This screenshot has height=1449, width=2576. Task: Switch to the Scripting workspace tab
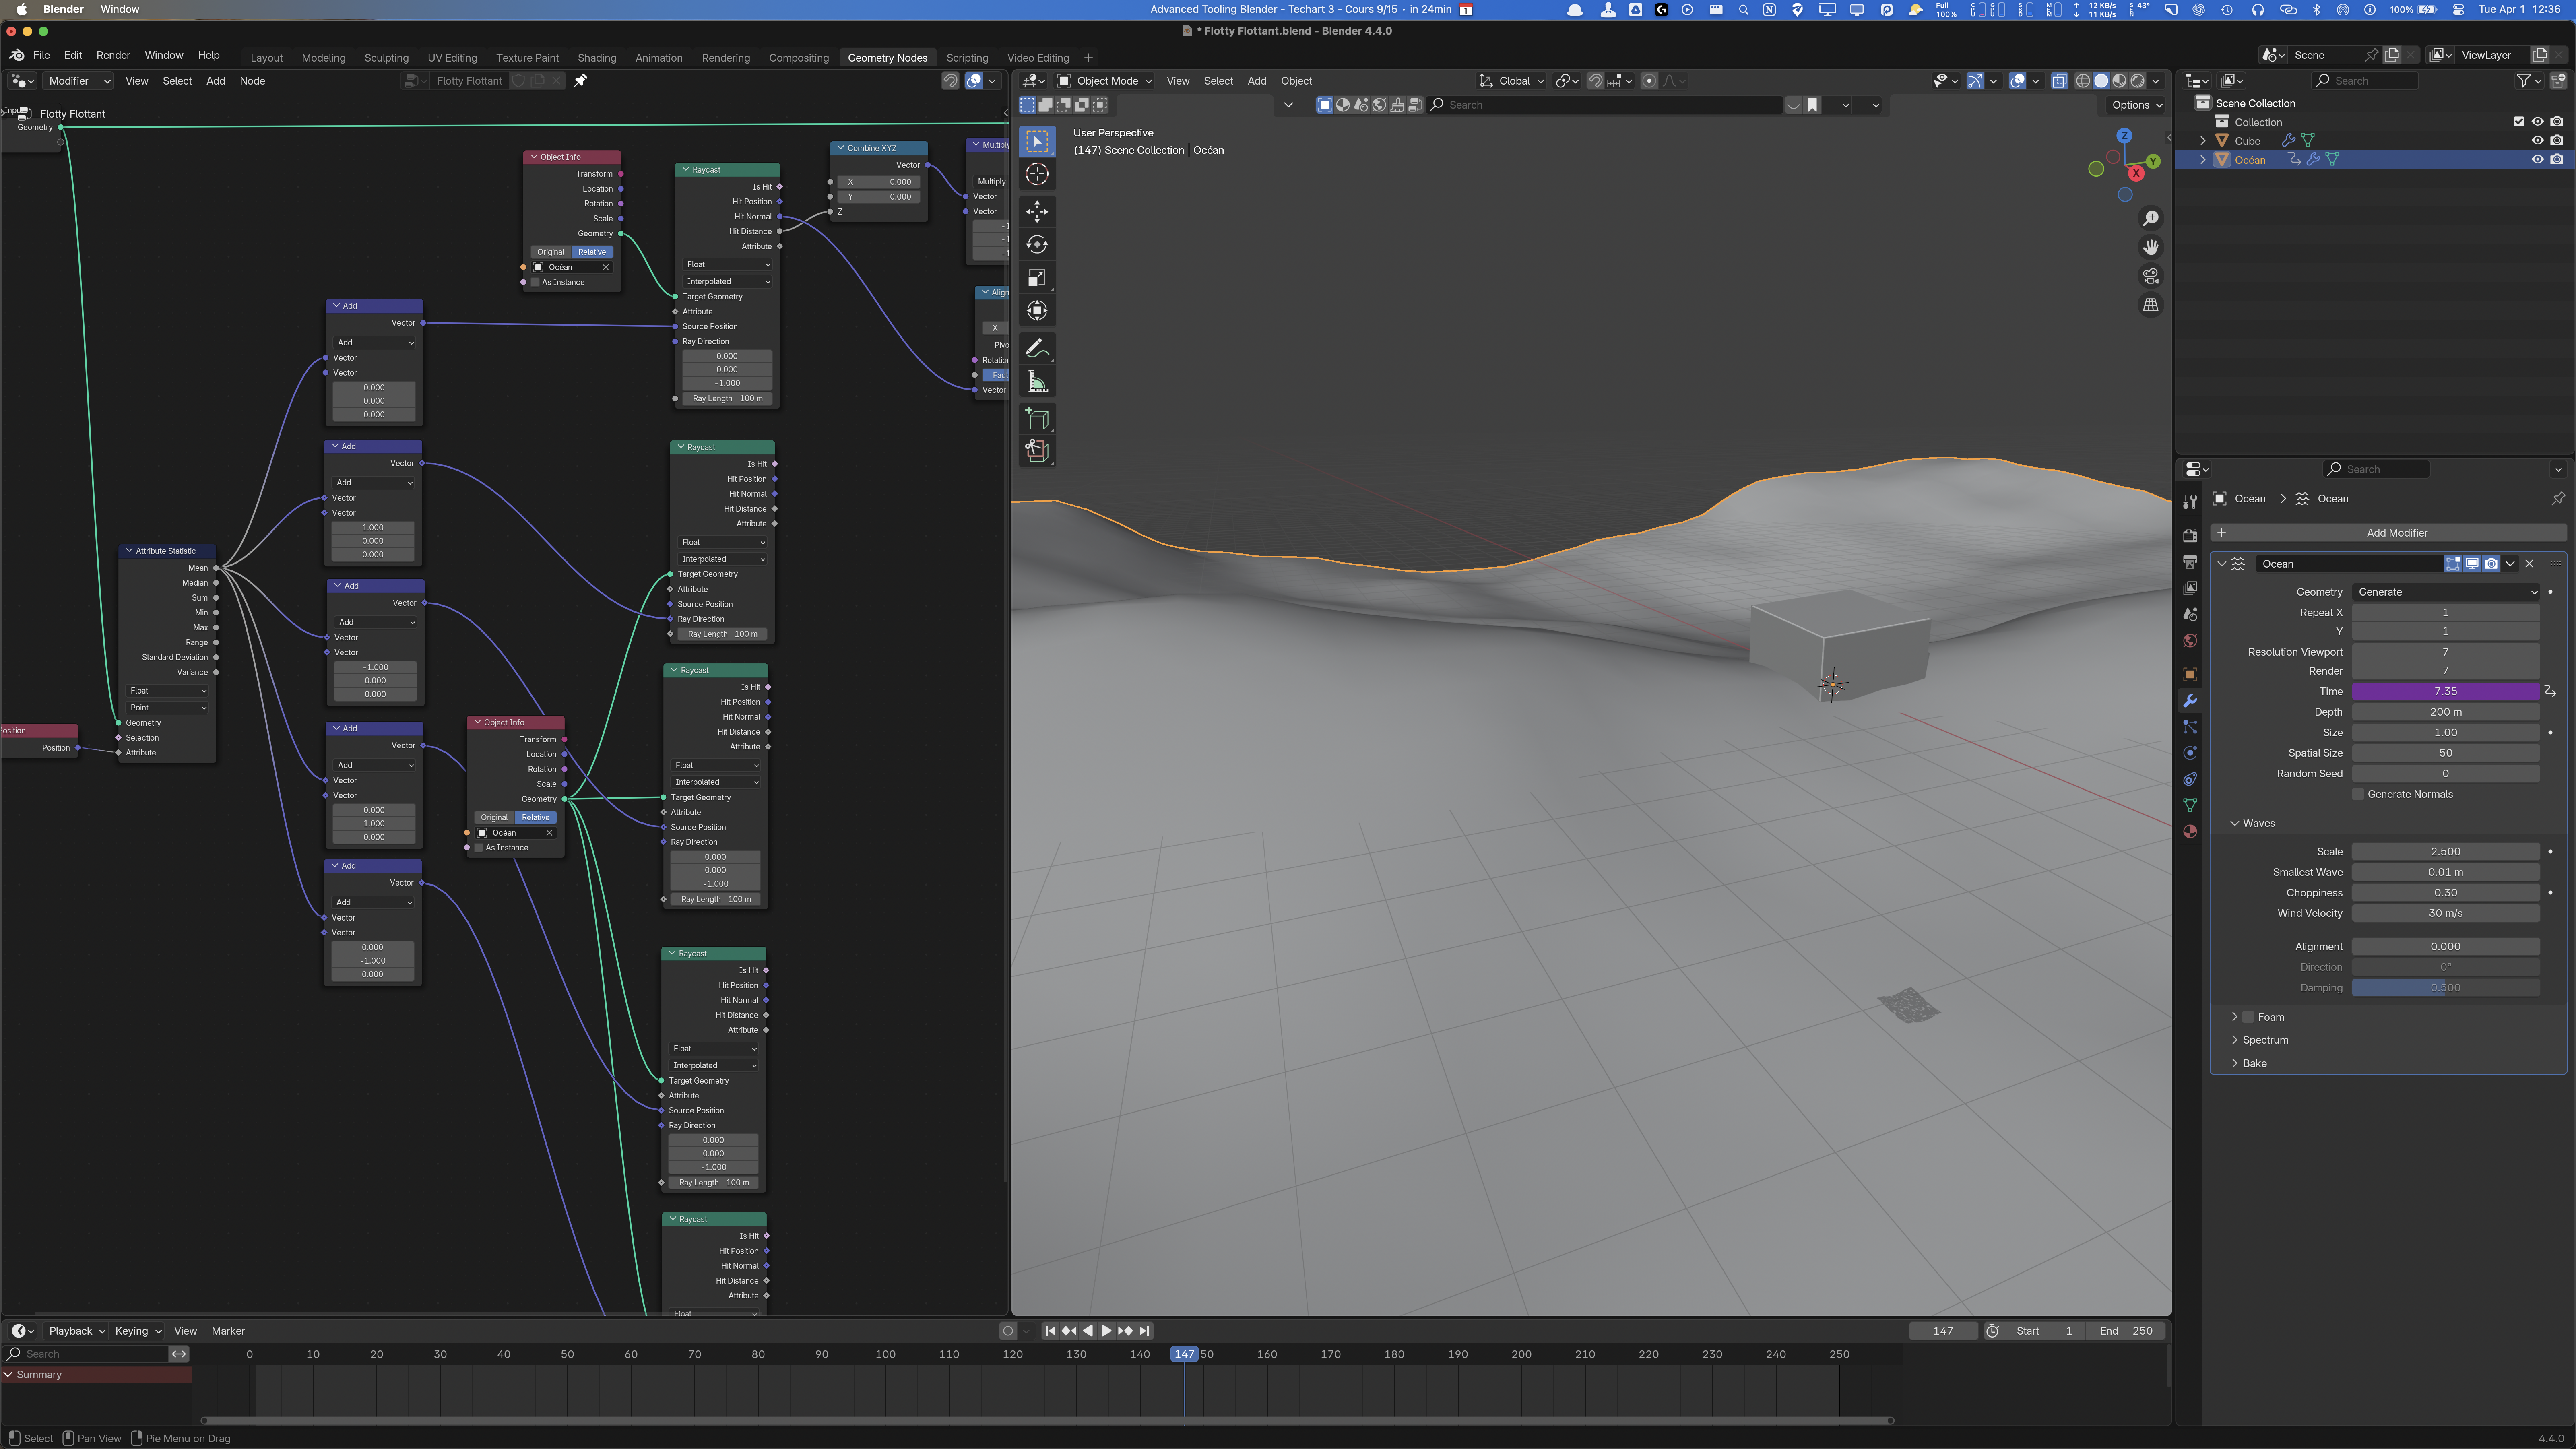point(967,58)
